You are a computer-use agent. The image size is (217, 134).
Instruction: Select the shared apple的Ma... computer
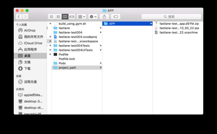tap(30, 95)
